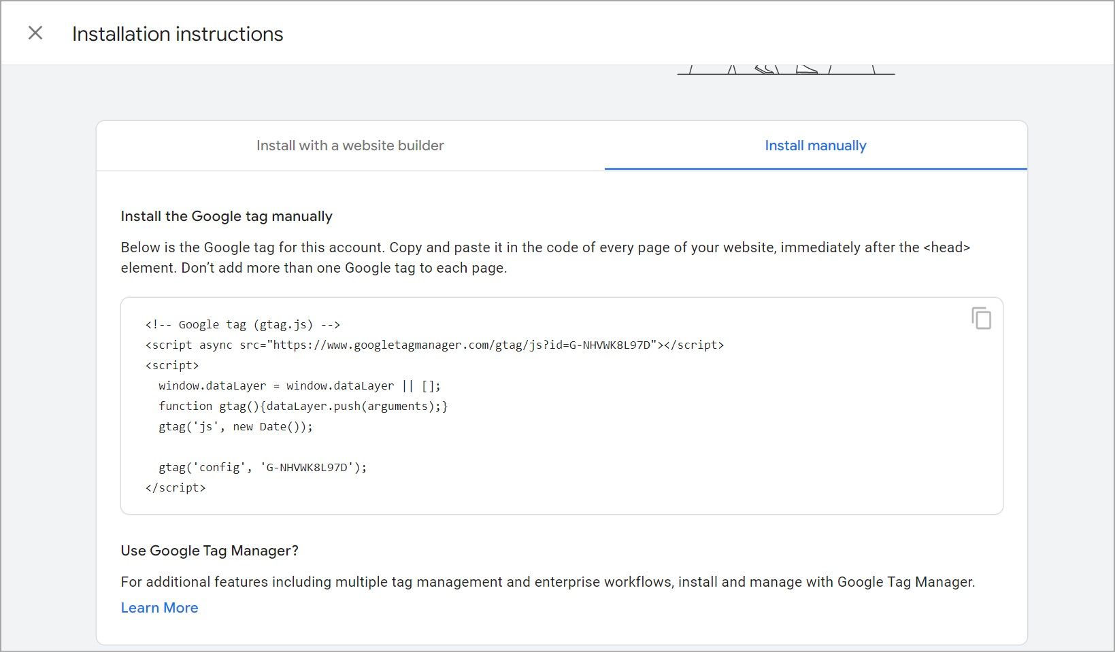Click the function gtag() code line
This screenshot has width=1115, height=652.
(x=303, y=406)
